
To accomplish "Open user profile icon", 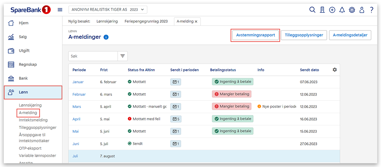I will coord(362,10).
